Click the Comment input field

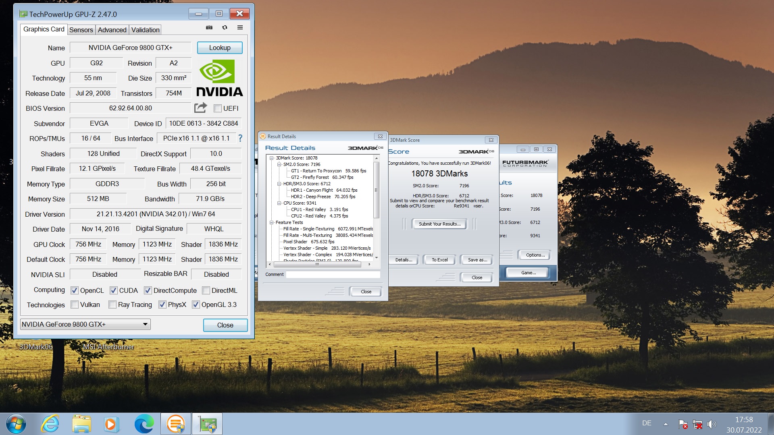333,274
